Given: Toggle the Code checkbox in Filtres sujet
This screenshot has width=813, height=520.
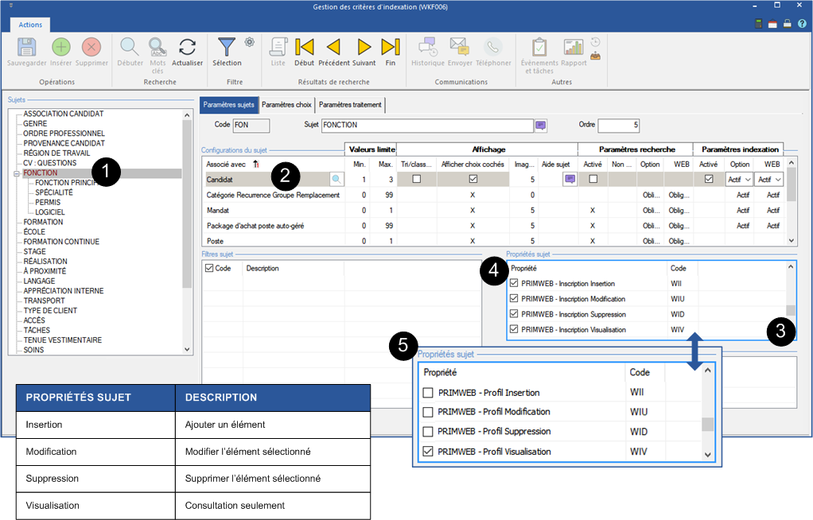Looking at the screenshot, I should point(209,268).
